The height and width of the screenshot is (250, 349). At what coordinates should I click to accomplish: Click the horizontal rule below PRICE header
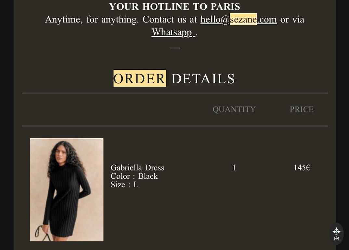coord(174,126)
